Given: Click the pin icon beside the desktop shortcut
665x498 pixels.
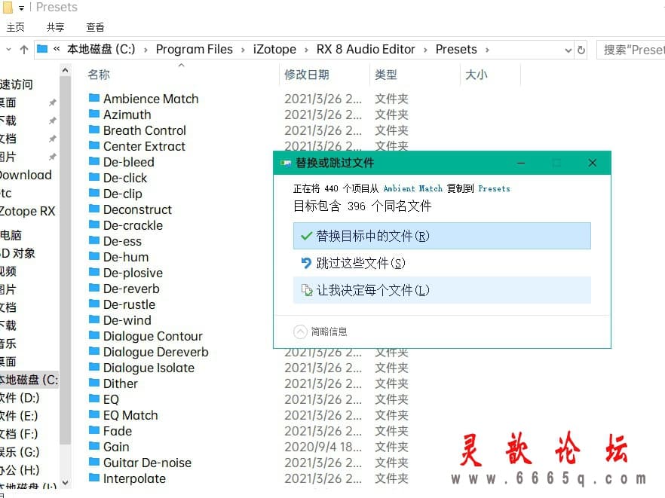Looking at the screenshot, I should coord(52,102).
